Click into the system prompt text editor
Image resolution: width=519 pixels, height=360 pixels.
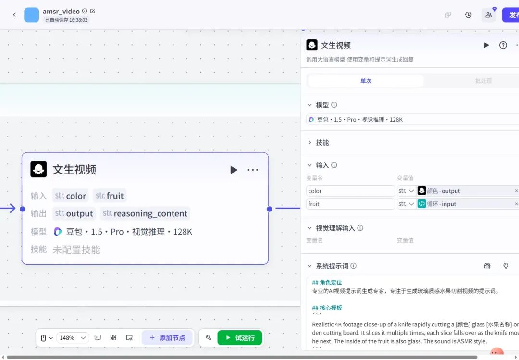click(x=412, y=313)
